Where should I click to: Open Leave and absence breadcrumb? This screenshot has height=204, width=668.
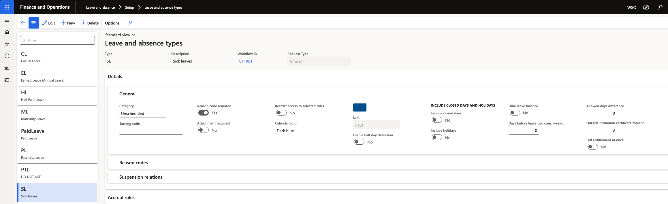point(100,7)
